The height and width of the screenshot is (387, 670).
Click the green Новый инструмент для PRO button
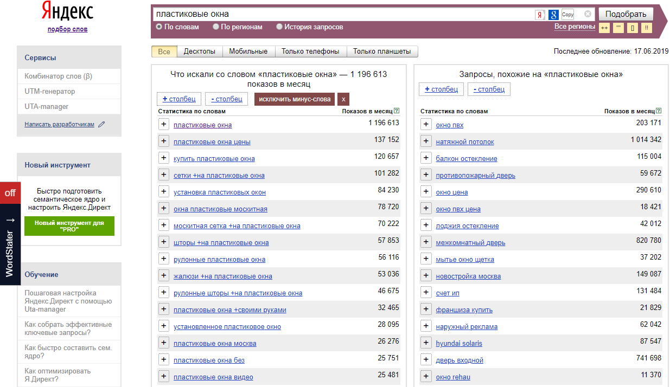tap(69, 225)
